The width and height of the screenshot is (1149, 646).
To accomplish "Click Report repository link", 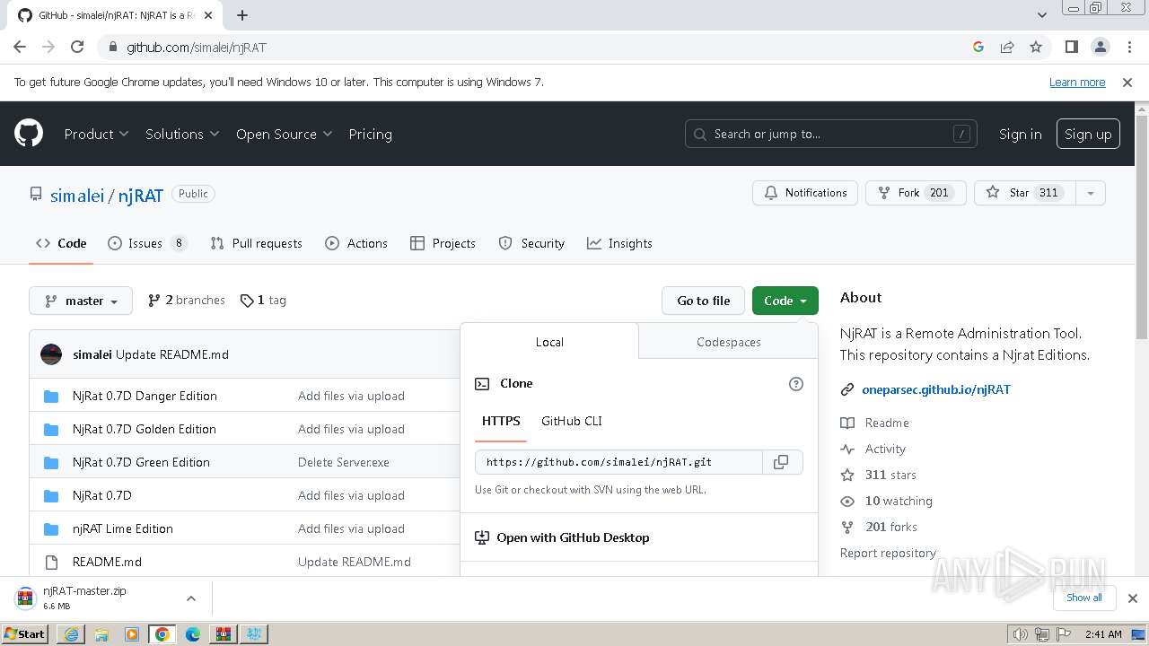I will 888,553.
